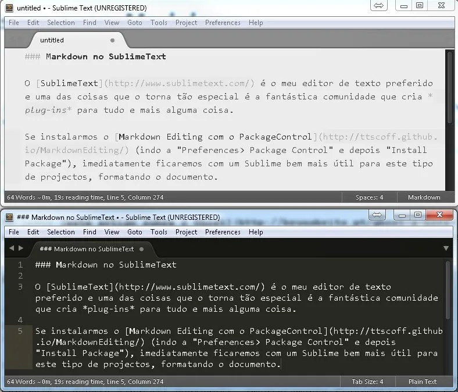Minimize the bottom Sublime Text window

tap(402, 215)
